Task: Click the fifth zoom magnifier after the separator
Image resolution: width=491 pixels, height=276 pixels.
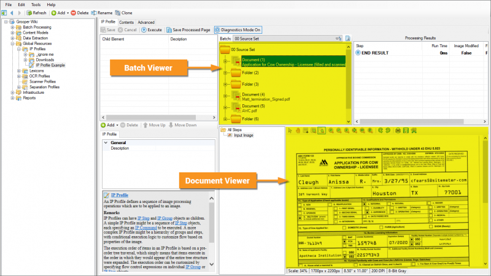Action: pos(362,131)
